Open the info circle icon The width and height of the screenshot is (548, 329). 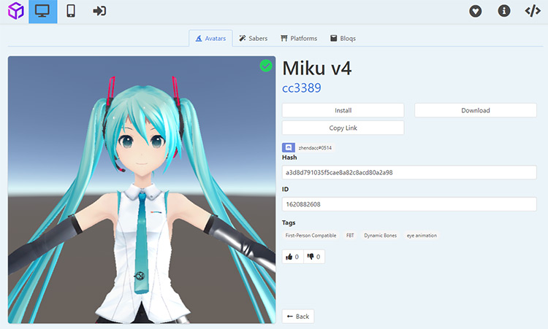tap(503, 11)
